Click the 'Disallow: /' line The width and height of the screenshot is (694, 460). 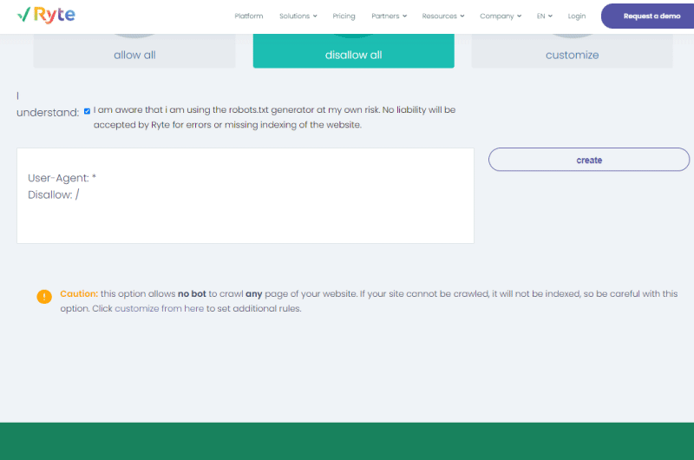54,194
